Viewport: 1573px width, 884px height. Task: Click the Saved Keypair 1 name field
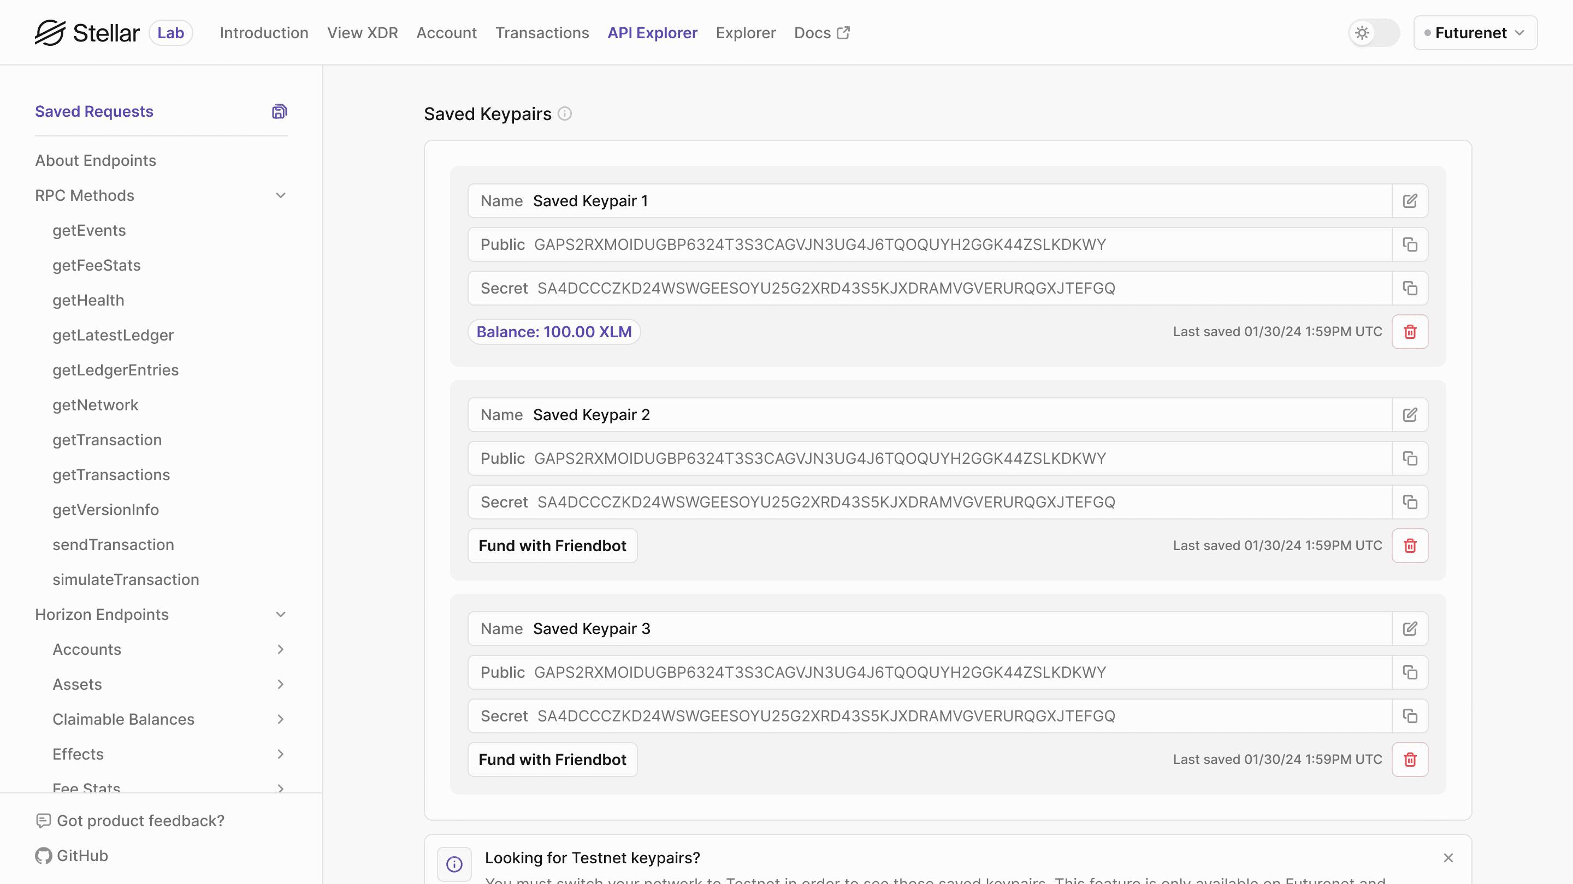click(x=930, y=201)
